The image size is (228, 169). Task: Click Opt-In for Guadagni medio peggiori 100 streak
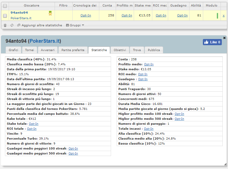73,149
